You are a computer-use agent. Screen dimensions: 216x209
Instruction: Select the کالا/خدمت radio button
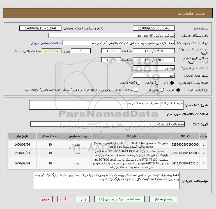[138, 83]
